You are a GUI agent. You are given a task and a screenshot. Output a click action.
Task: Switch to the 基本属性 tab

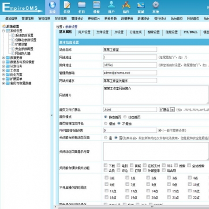65,32
